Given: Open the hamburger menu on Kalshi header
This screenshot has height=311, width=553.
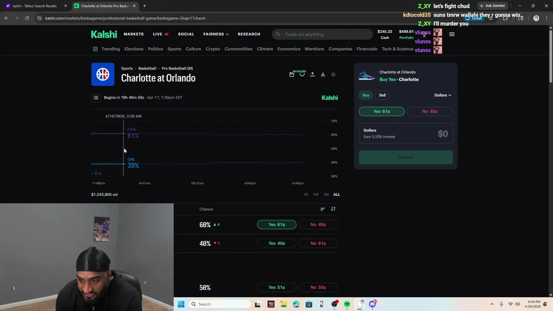Looking at the screenshot, I should pos(452,34).
